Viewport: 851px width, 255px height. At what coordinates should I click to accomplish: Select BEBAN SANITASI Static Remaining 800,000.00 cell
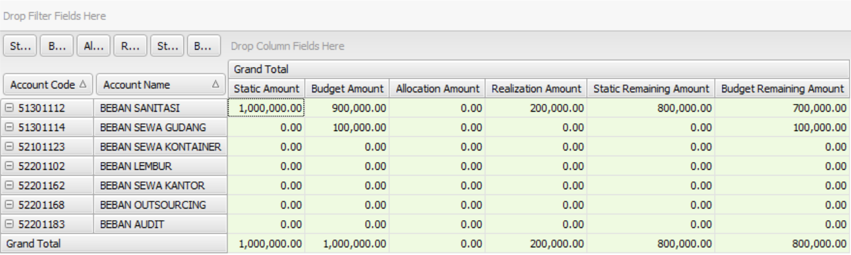(x=653, y=108)
